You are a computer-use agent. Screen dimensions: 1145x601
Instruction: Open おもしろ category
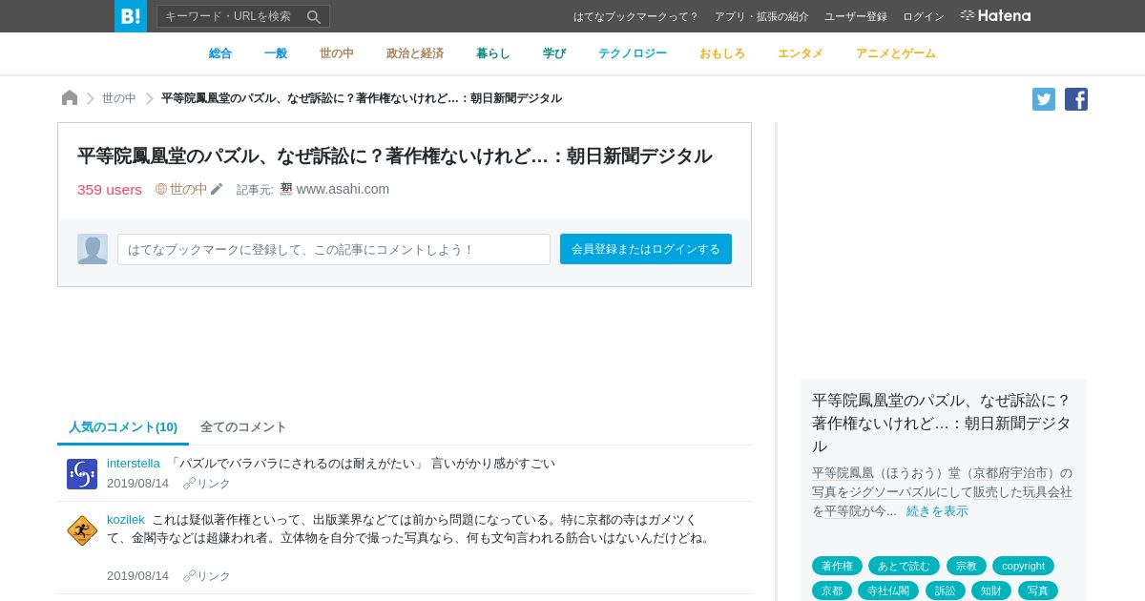[722, 53]
